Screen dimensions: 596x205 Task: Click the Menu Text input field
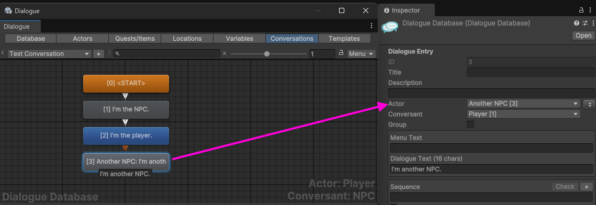491,148
